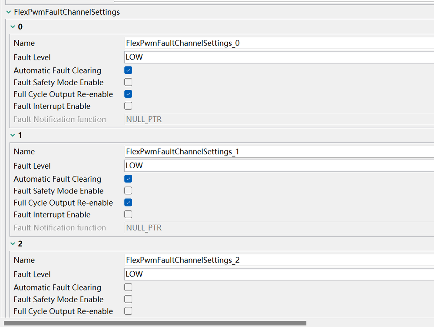Enable Fault Safety Mode in group 1
Image resolution: width=434 pixels, height=327 pixels.
coord(128,190)
